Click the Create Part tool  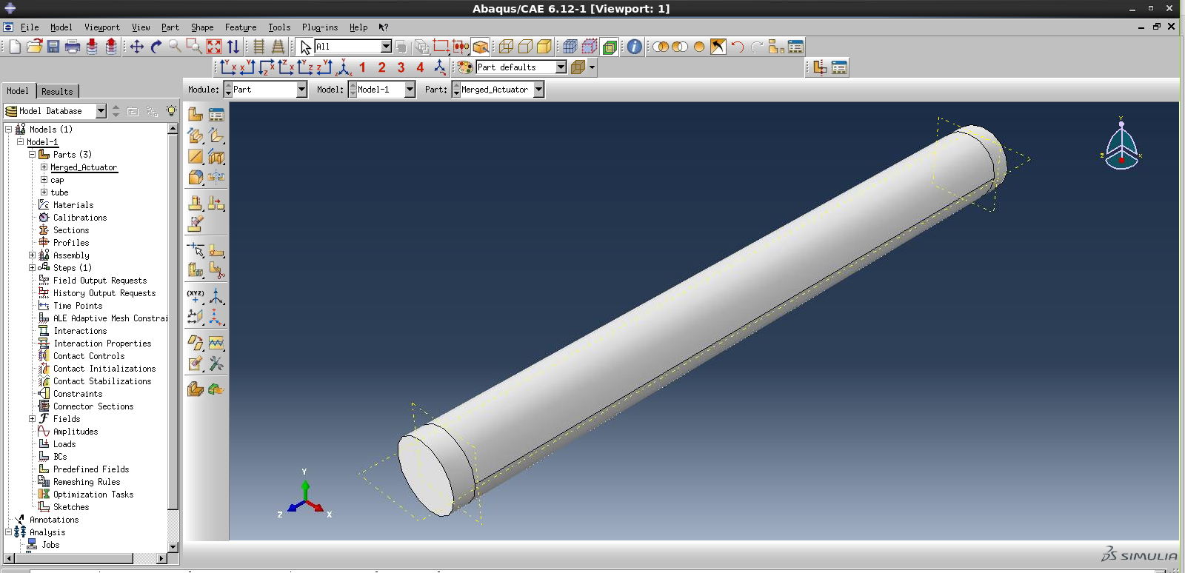click(x=196, y=114)
